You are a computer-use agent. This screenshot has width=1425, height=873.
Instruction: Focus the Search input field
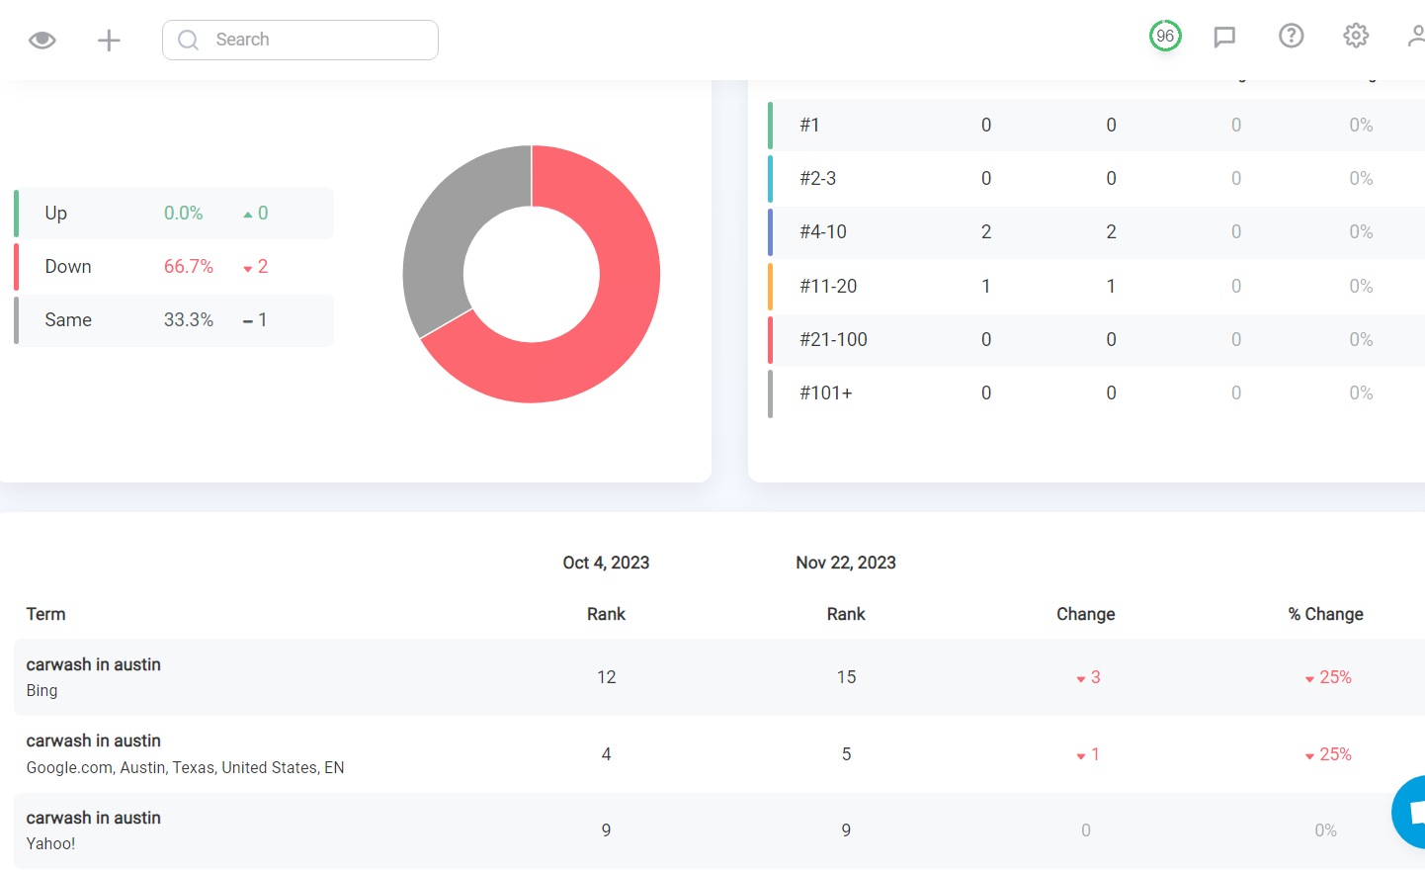pos(300,40)
